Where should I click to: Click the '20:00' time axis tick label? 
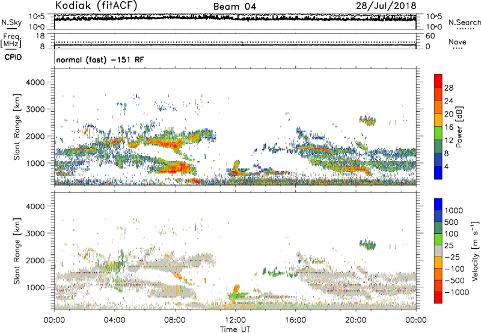[356, 320]
